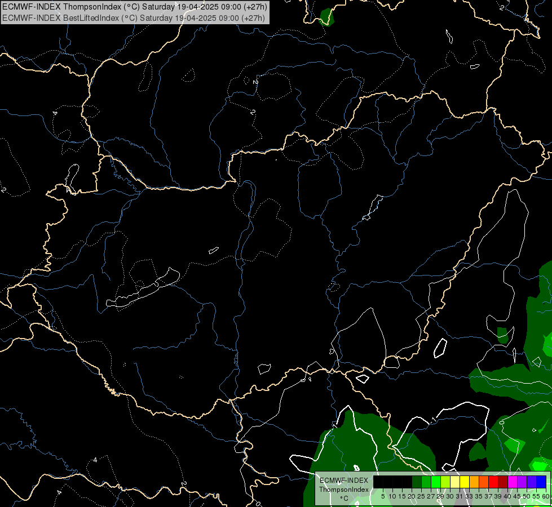Click the legend tick value 45
The height and width of the screenshot is (507, 552).
517,496
